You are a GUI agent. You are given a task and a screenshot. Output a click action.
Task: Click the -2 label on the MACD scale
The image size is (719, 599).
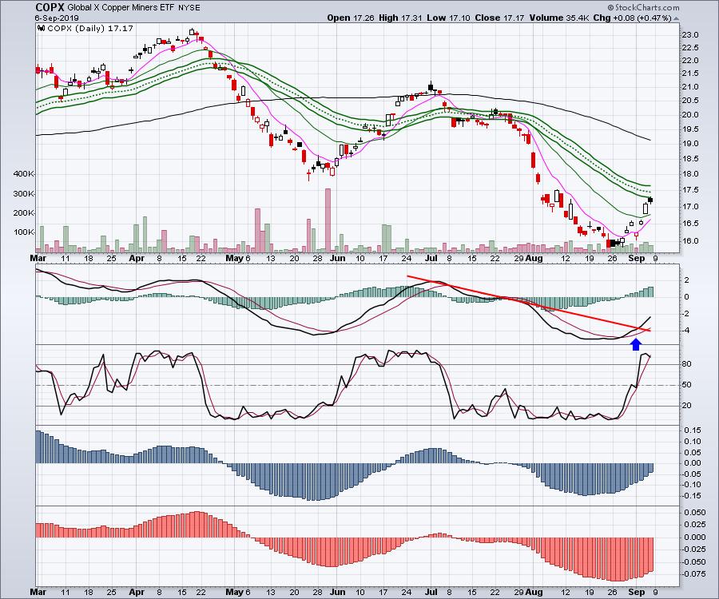pyautogui.click(x=685, y=314)
